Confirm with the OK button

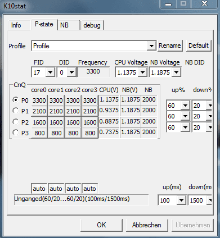(x=101, y=225)
